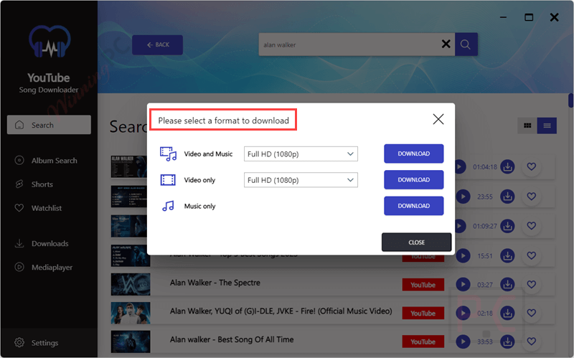Close the format selection dialog with X
This screenshot has height=358, width=574.
[x=438, y=119]
